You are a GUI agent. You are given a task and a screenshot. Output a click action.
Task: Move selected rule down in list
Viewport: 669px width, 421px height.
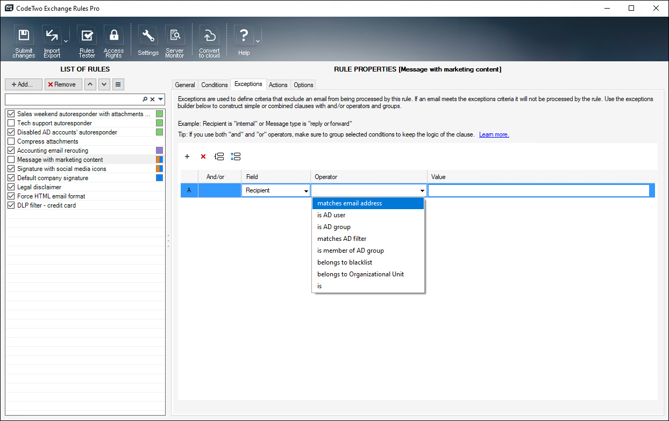coord(104,84)
